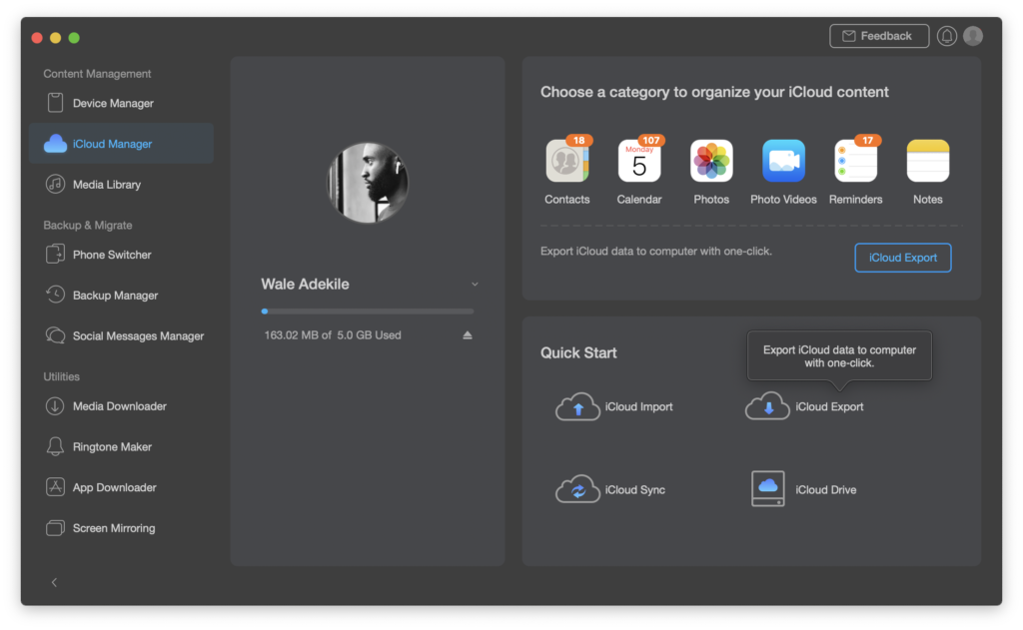Click the Ringtone Maker label
Screen dimensions: 1023x630
(112, 446)
